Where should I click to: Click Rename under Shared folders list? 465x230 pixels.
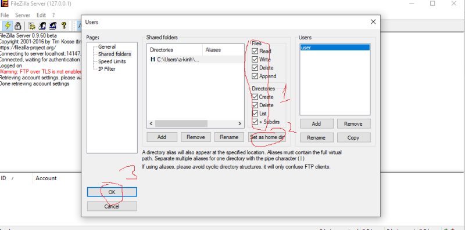click(229, 137)
